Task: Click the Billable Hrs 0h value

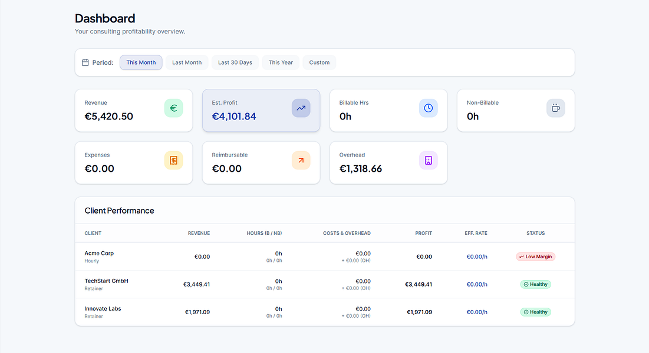Action: point(345,116)
